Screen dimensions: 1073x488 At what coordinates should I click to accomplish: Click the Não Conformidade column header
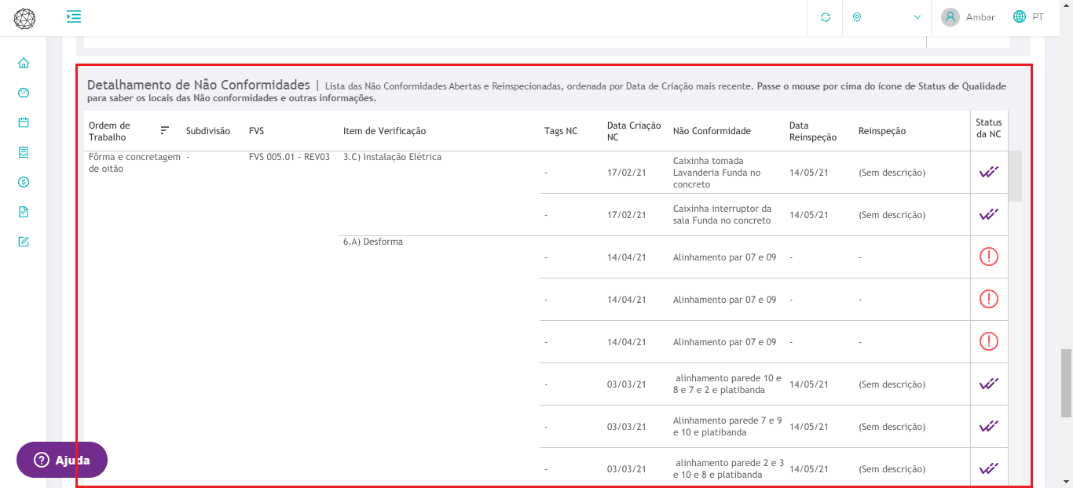pos(712,131)
